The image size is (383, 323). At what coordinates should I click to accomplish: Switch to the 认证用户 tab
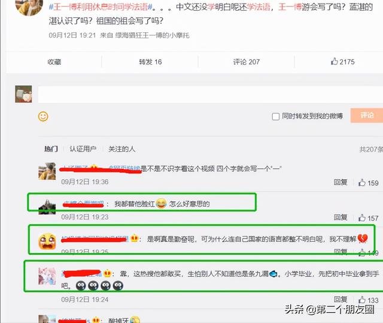[83, 149]
